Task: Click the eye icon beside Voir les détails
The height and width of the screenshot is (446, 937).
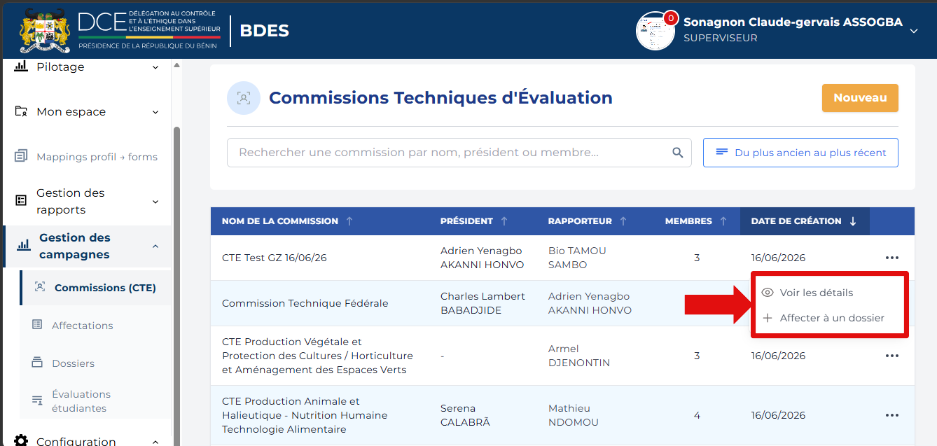Action: click(768, 293)
